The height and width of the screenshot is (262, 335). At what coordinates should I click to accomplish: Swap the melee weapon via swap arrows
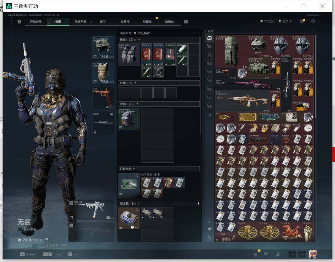click(111, 114)
